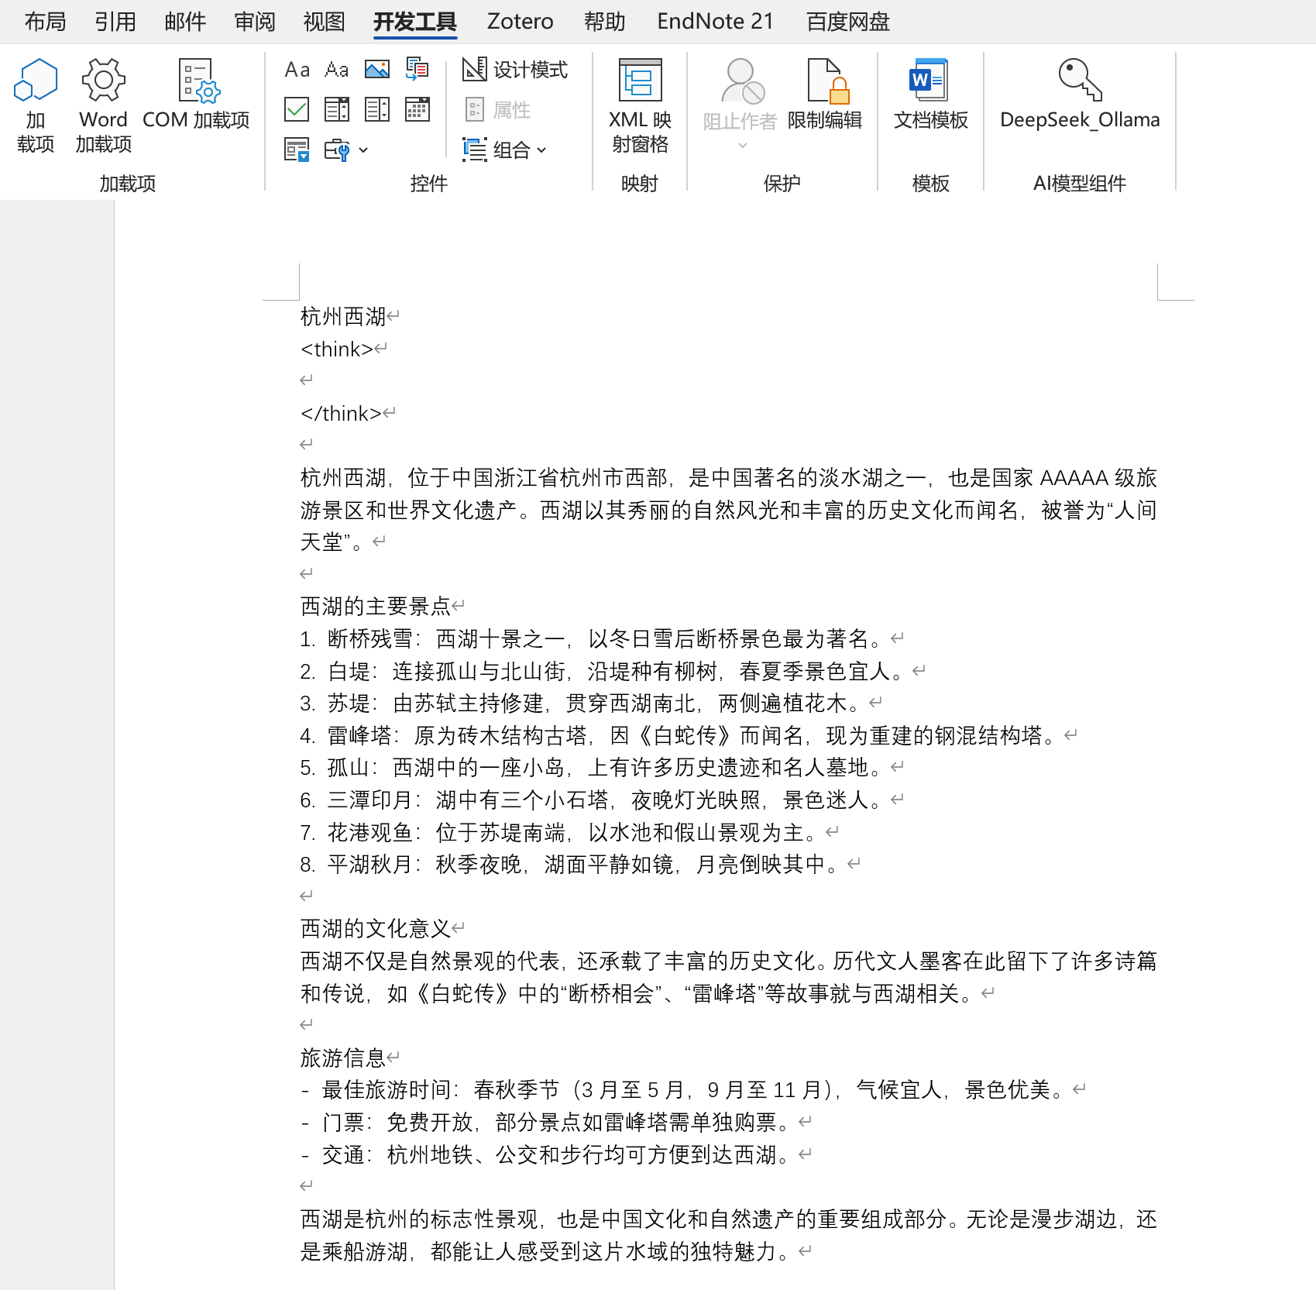This screenshot has height=1290, width=1316.
Task: Open XML 映射窗格 pane
Action: point(640,106)
